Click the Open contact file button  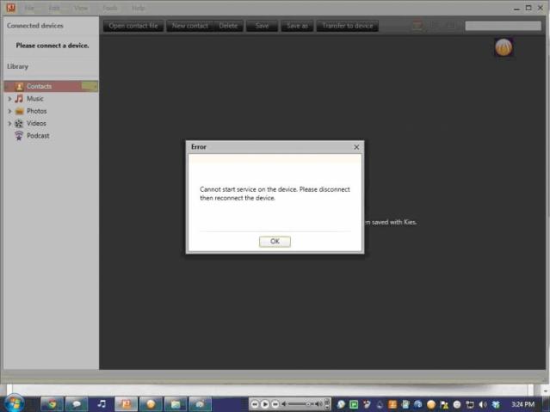[133, 26]
